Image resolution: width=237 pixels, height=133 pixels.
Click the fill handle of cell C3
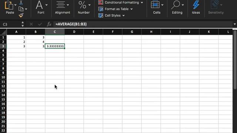pos(64,48)
